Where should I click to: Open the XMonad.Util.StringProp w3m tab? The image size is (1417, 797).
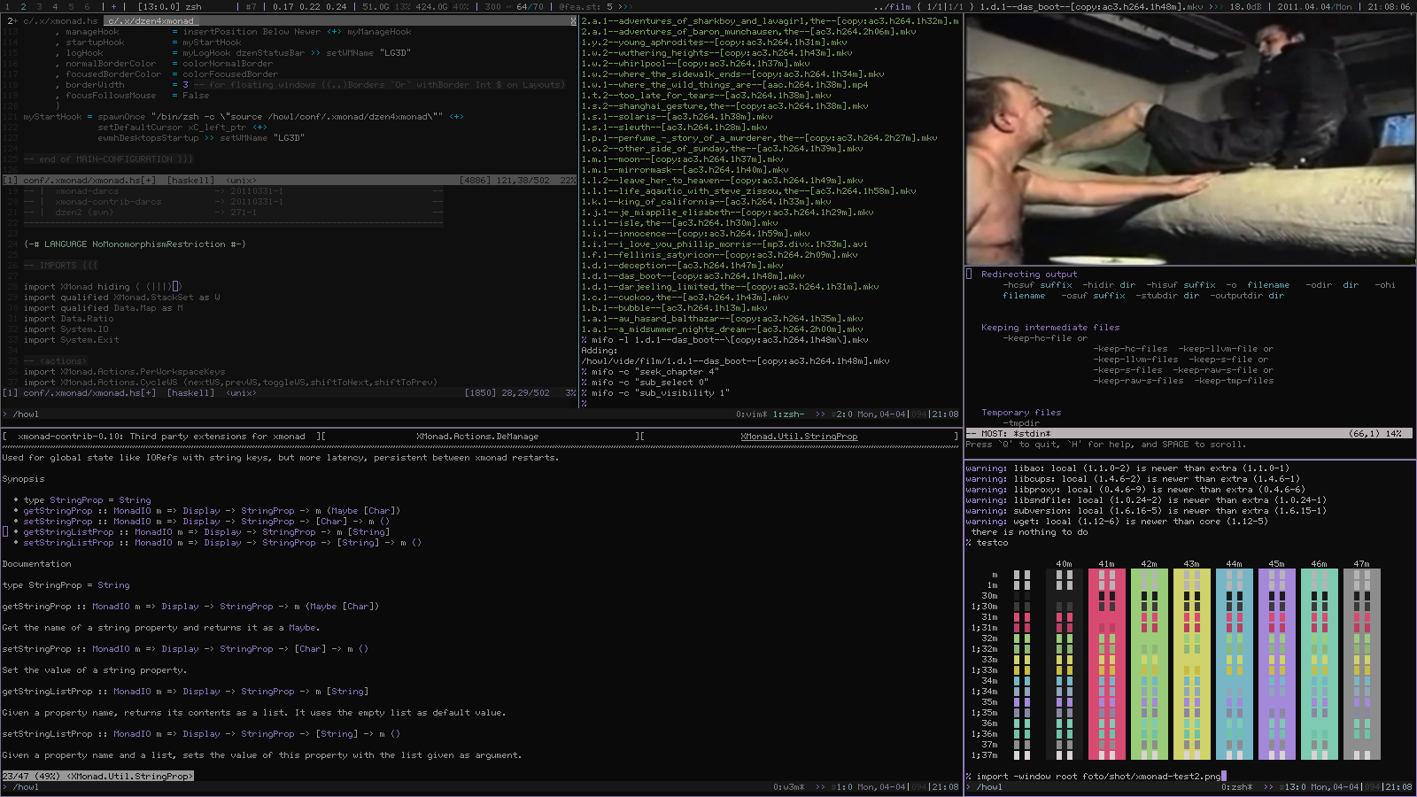[x=799, y=437]
